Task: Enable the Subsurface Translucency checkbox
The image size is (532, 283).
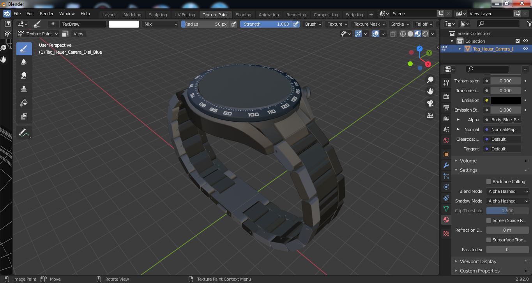Action: click(489, 240)
